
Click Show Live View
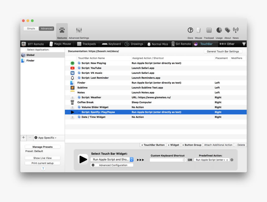click(x=43, y=158)
